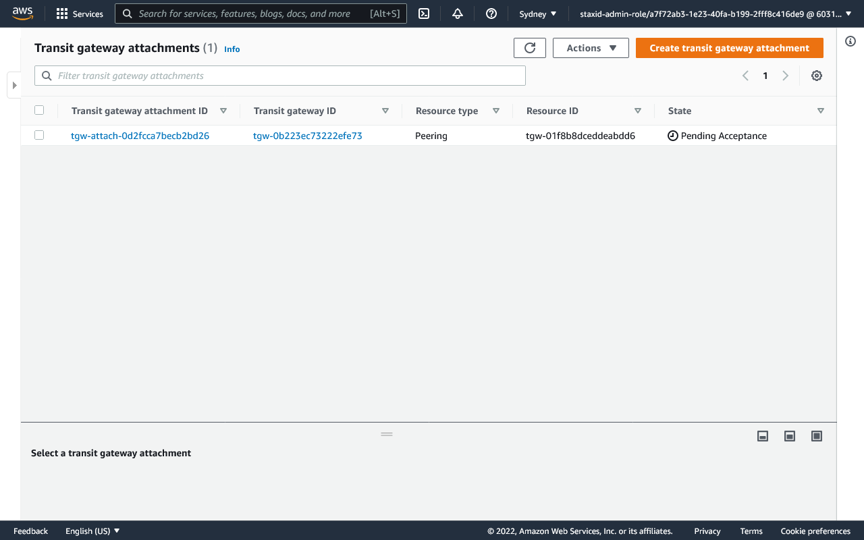This screenshot has height=540, width=864.
Task: Click the Pending Acceptance state cell
Action: click(x=717, y=136)
